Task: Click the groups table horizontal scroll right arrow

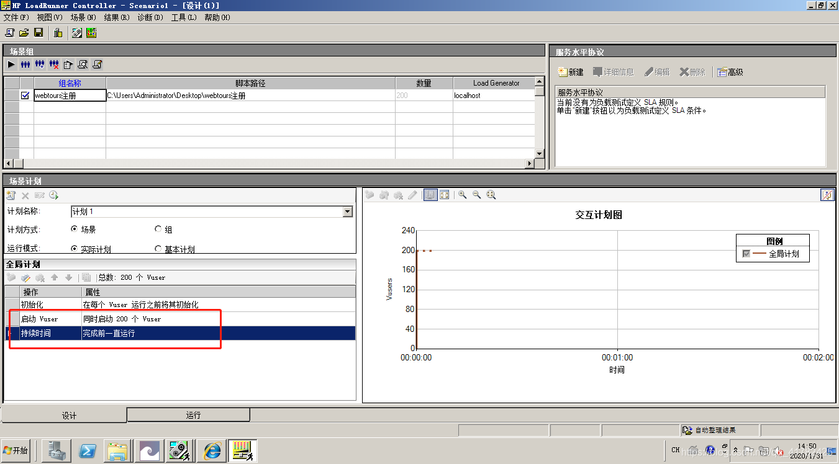Action: [530, 164]
